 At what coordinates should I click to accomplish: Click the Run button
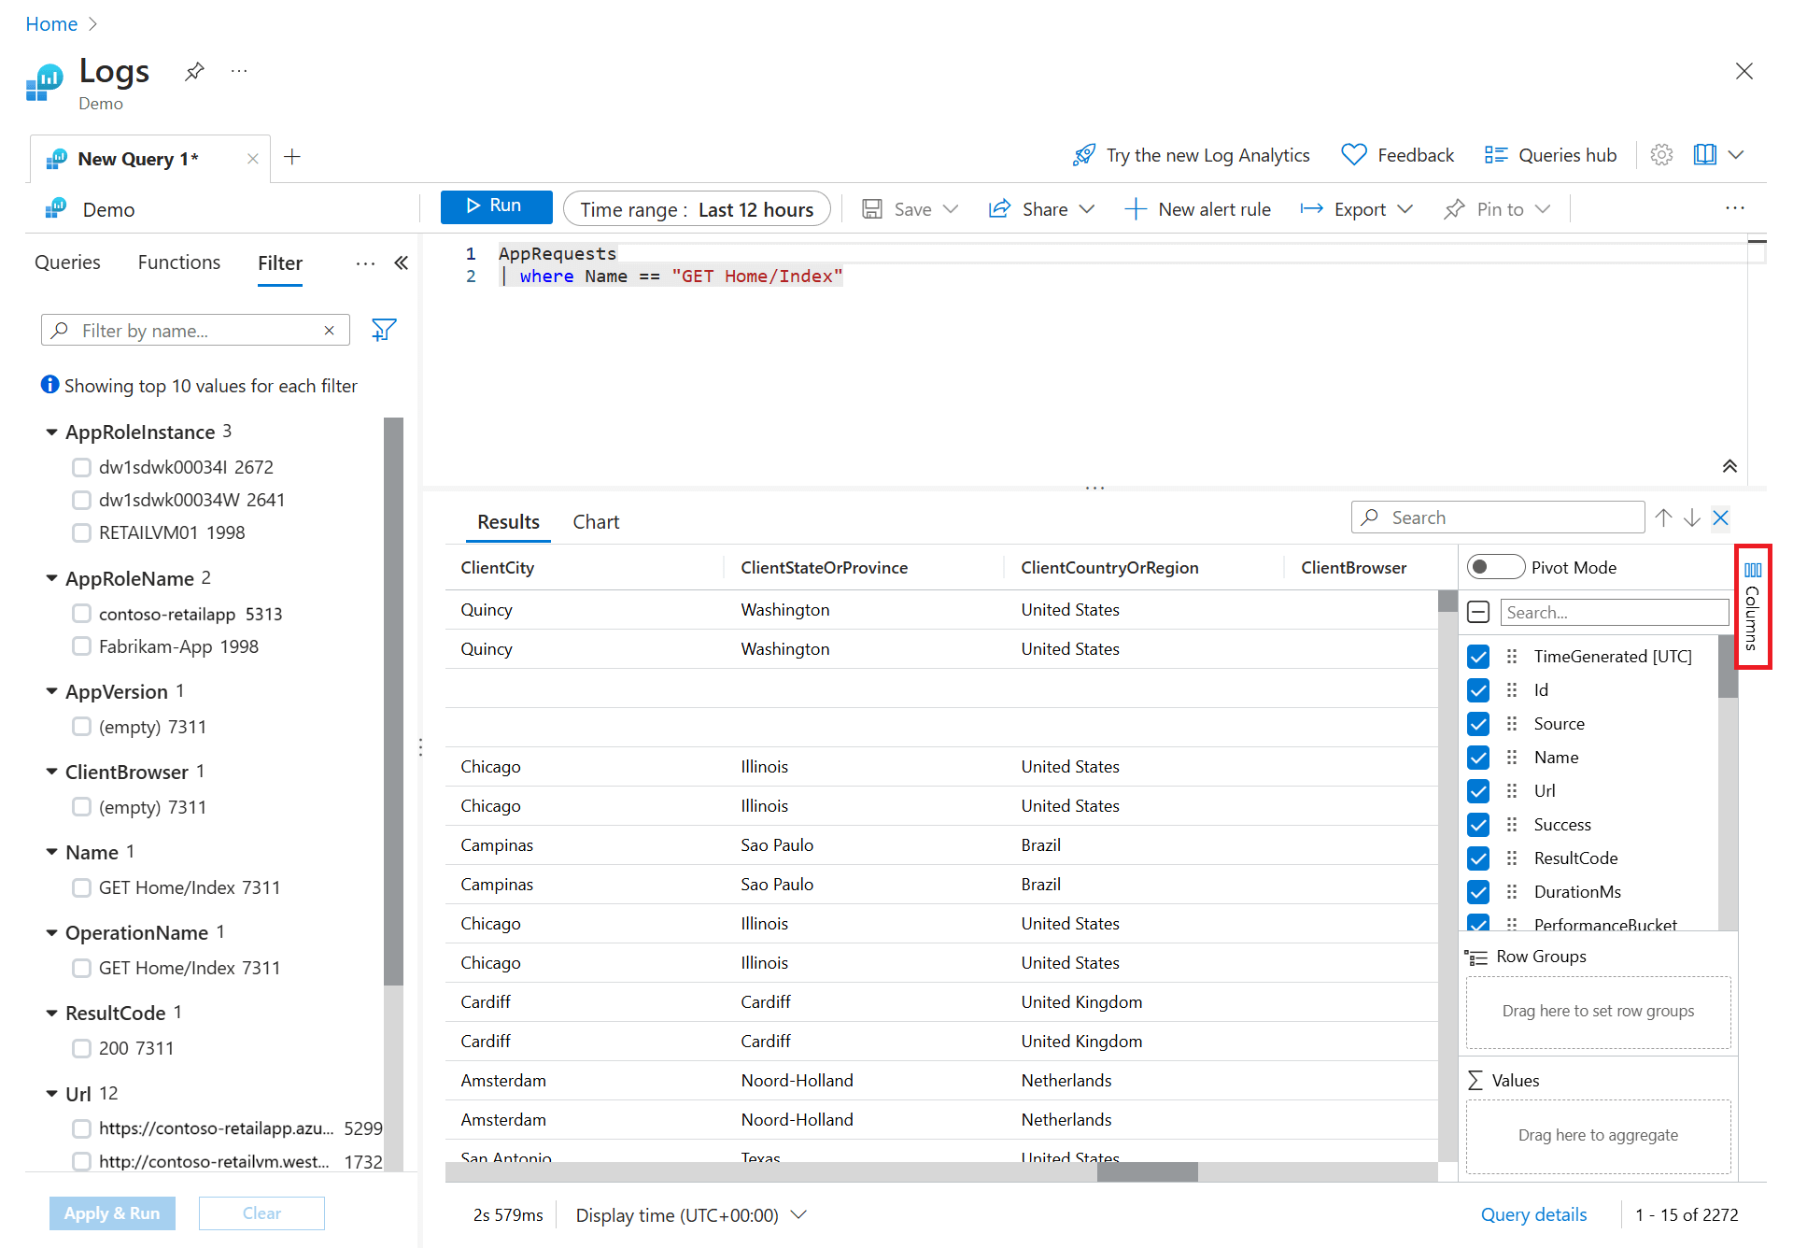(496, 206)
